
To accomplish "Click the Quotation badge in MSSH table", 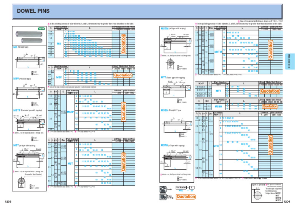I will click(x=270, y=106).
